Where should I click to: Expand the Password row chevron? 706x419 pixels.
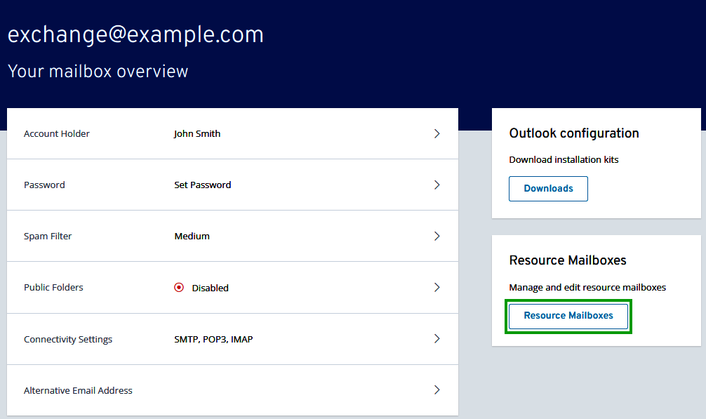(437, 185)
